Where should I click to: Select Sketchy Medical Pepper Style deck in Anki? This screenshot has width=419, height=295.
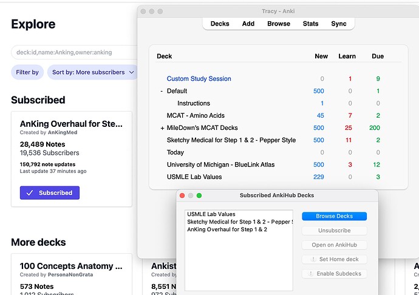click(231, 140)
